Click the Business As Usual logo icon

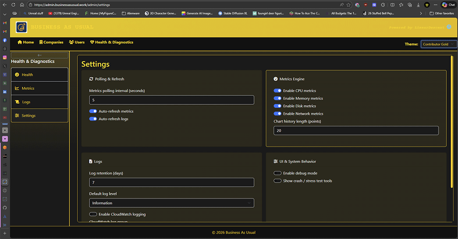click(x=21, y=28)
